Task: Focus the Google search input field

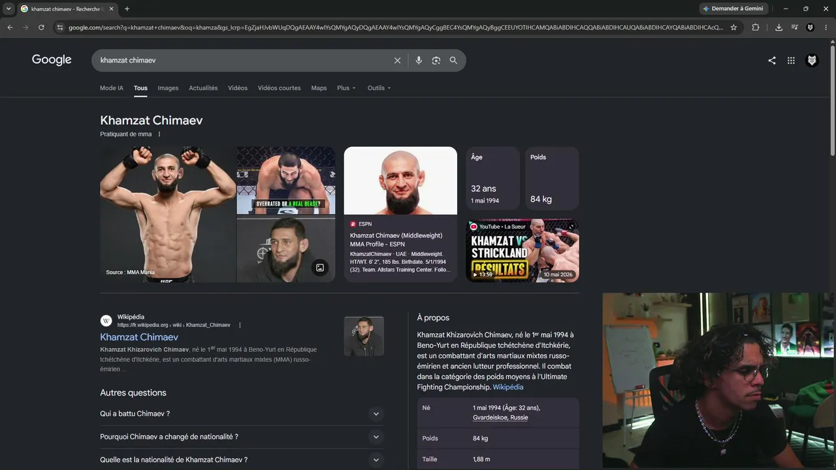Action: coord(244,60)
